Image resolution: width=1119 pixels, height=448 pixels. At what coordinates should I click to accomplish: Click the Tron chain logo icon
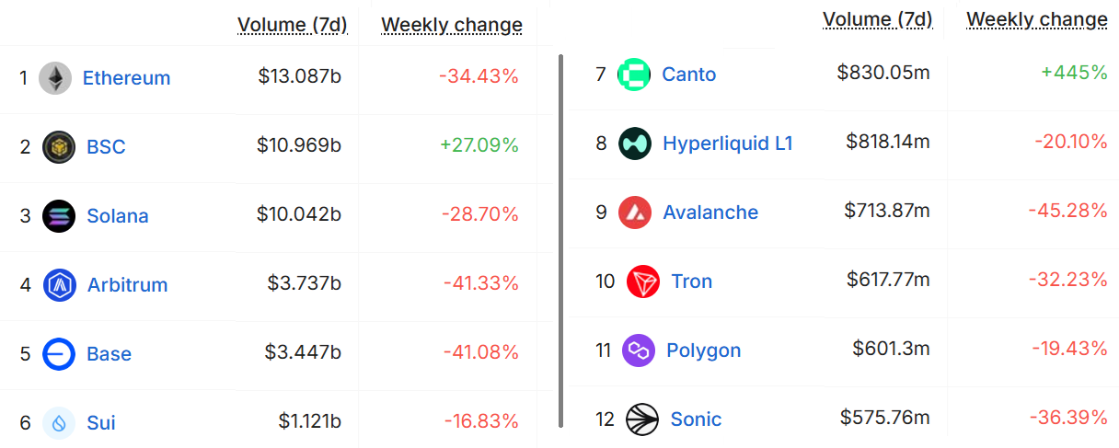[x=643, y=281]
